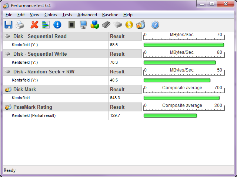Screen dimensions: 237x177
Task: Click the 40.5 result value
Action: (114, 80)
